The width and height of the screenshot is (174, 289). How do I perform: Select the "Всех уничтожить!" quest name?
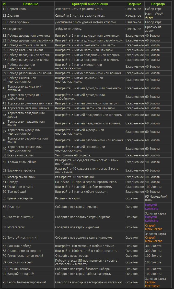click(x=20, y=155)
